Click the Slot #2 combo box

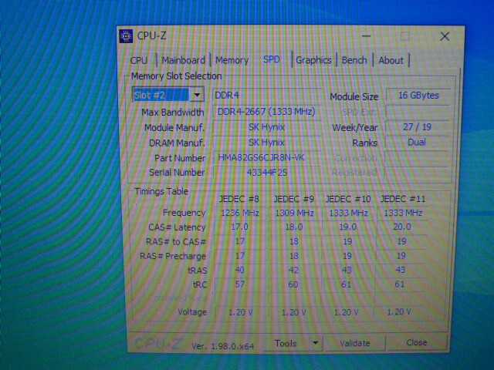(x=168, y=95)
